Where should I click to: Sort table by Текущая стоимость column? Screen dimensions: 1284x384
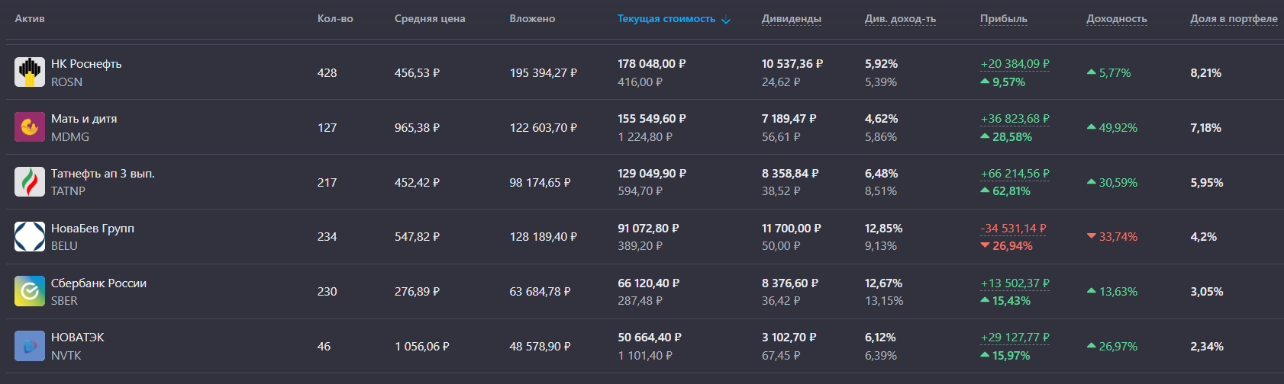(666, 19)
